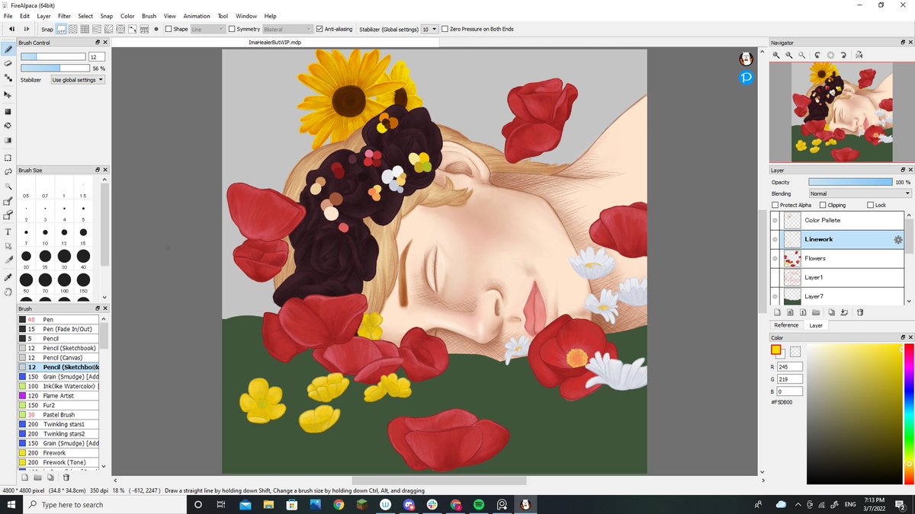915x514 pixels.
Task: Select the Dot tool
Action: [8, 78]
